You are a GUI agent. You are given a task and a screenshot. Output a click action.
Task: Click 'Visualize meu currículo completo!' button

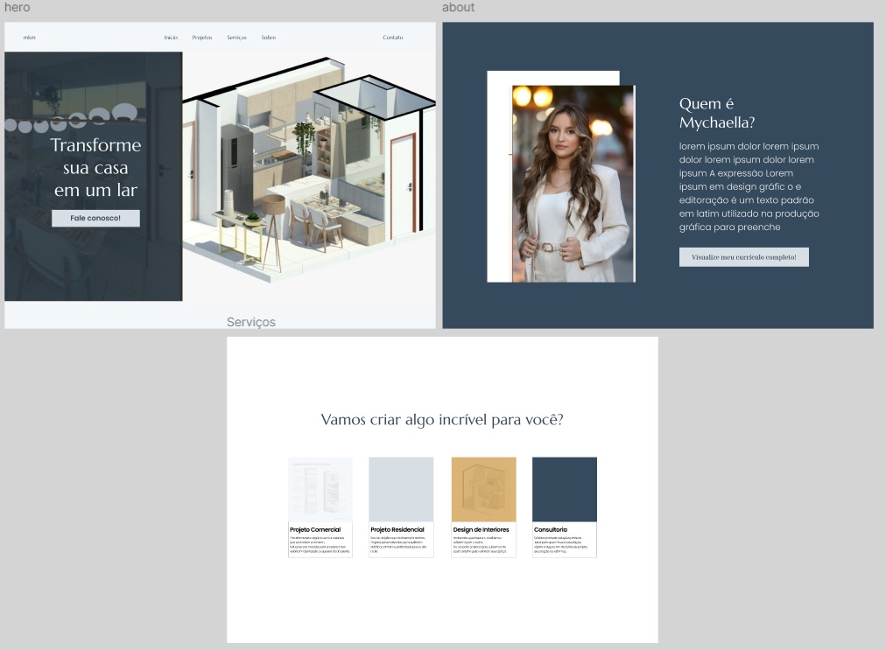[x=743, y=257]
